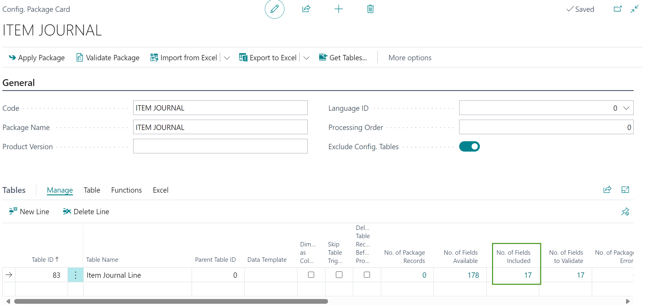Screen dimensions: 647x307
Task: Click the trash delete icon
Action: pyautogui.click(x=370, y=9)
